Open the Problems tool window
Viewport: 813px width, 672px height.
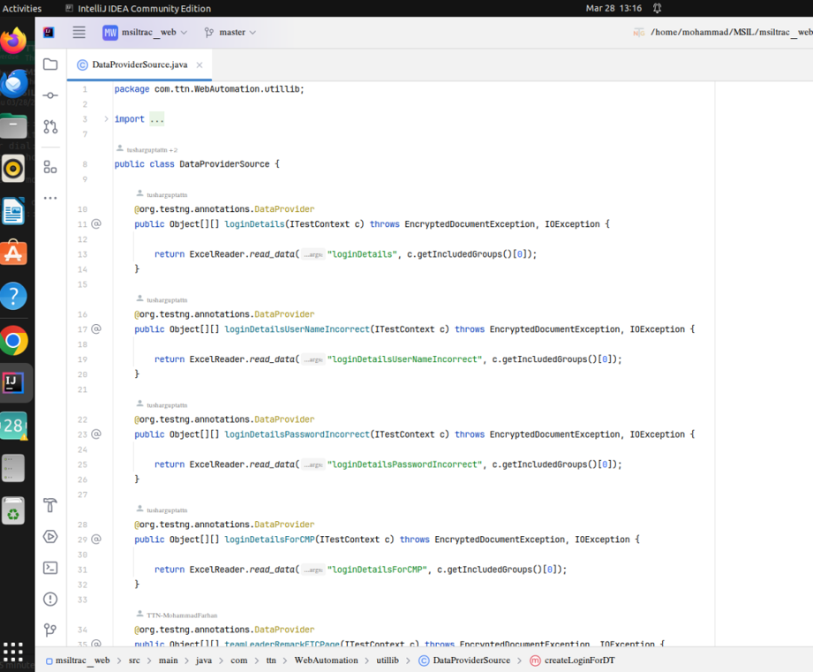(x=50, y=599)
